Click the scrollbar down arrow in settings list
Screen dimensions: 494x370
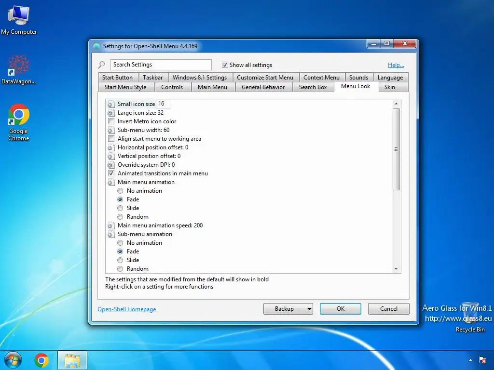[397, 269]
